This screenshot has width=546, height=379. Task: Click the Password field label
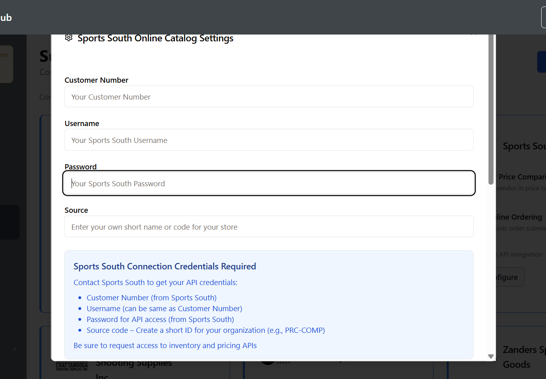[80, 167]
